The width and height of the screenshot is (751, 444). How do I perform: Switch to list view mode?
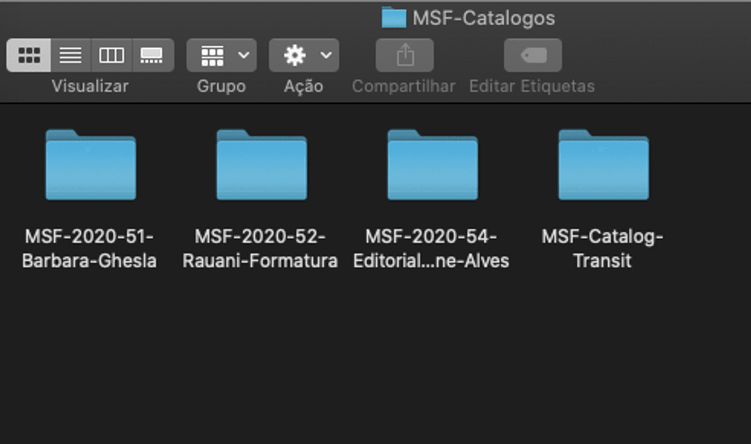71,56
